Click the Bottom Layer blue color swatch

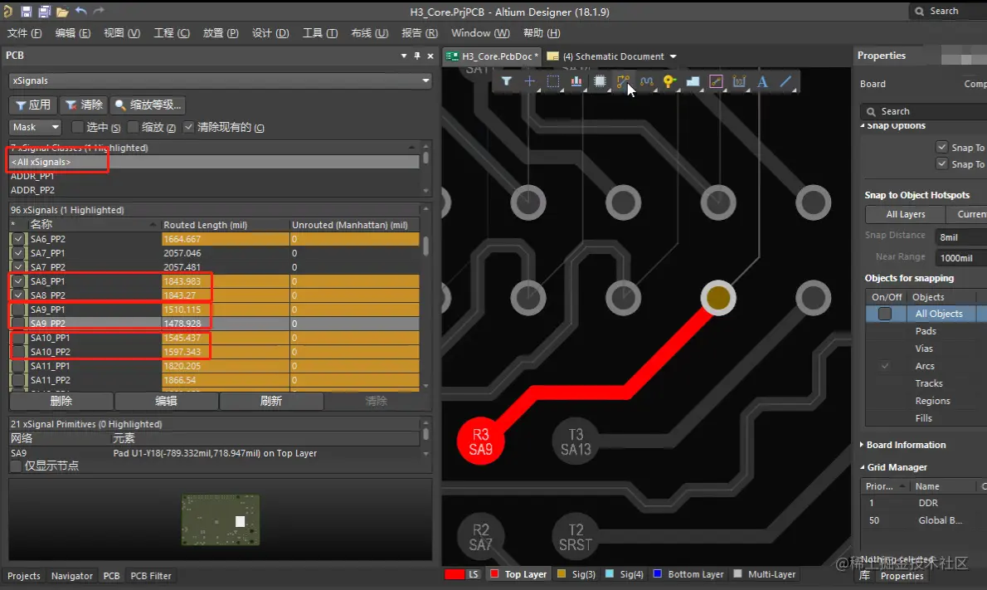(658, 574)
